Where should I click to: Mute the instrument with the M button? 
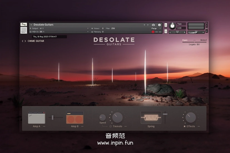pyautogui.click(x=165, y=31)
